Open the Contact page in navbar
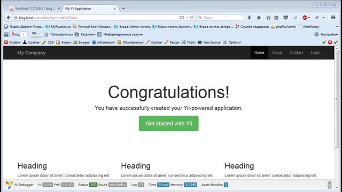Viewport: 342px width, 192px height. (296, 53)
